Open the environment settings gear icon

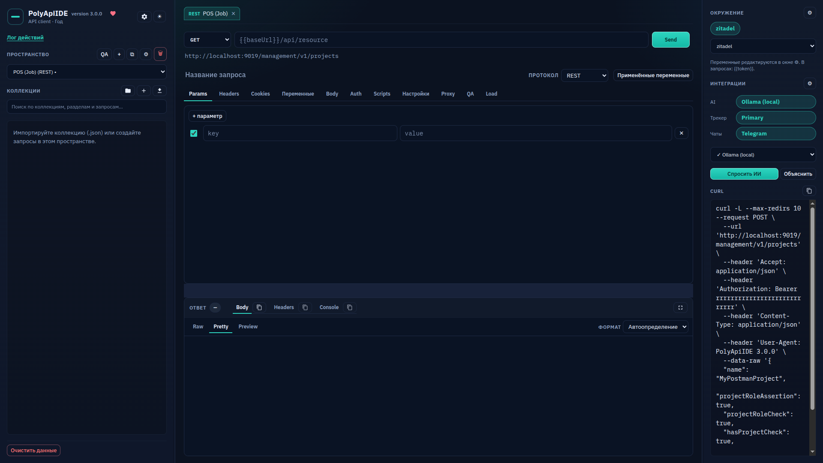pos(810,13)
